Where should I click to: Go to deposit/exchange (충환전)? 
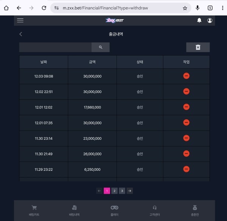(194, 210)
